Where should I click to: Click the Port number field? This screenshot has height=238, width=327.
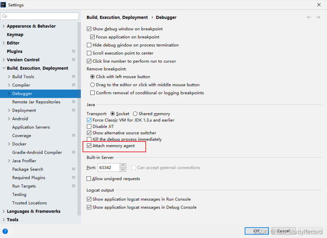tap(109, 167)
